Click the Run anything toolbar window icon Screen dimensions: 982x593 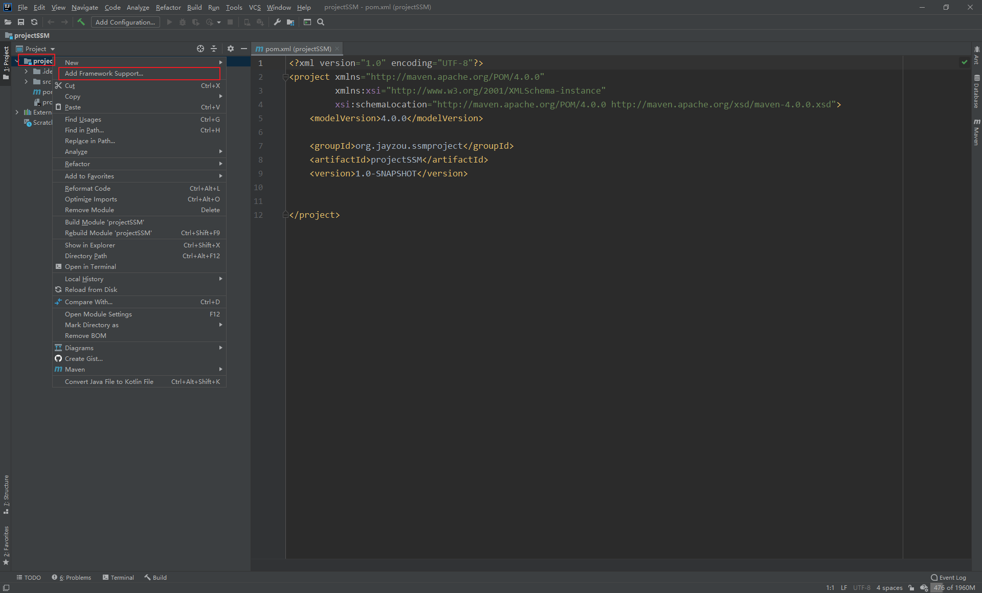pos(307,22)
